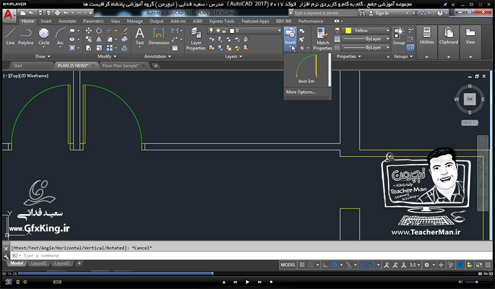
Task: Toggle the layer lightbulb on/off icon
Action: [x=211, y=31]
